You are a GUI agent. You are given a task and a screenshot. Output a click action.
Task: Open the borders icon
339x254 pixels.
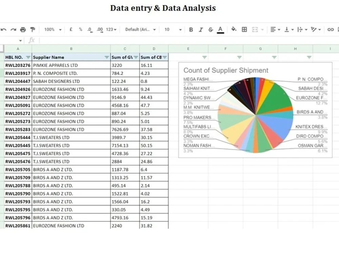point(244,29)
